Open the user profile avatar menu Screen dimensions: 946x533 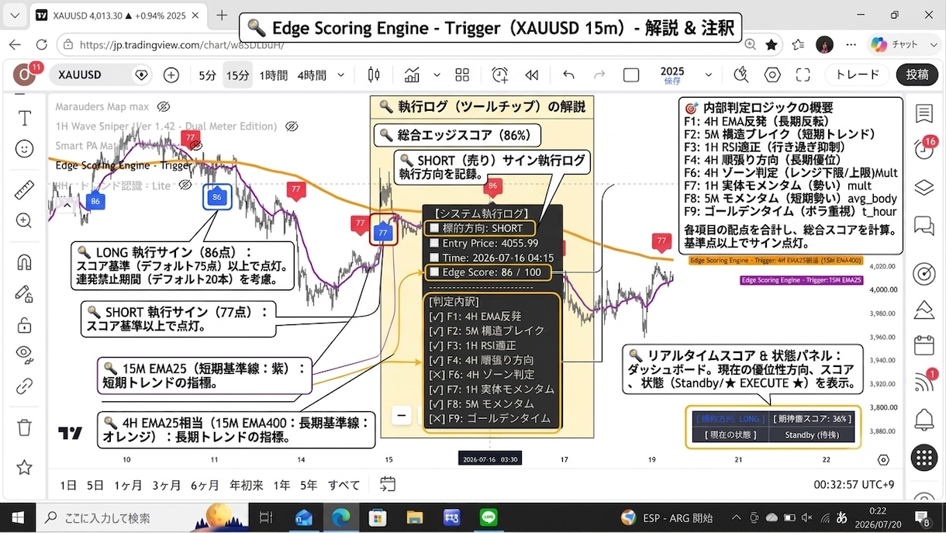click(x=25, y=74)
